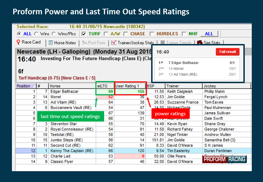The image size is (263, 182).
Task: Select the Jumbo Steps (IRE) row
Action: point(133,140)
